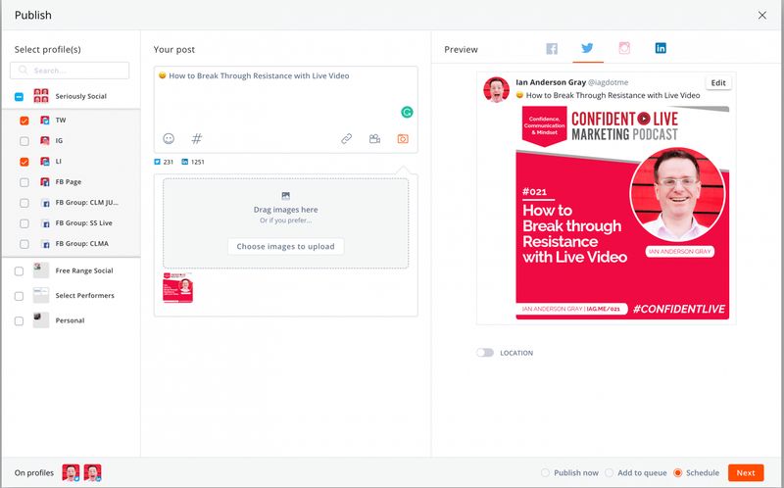Close the Publish dialog with the X
Screen dimensions: 784x488
point(762,16)
